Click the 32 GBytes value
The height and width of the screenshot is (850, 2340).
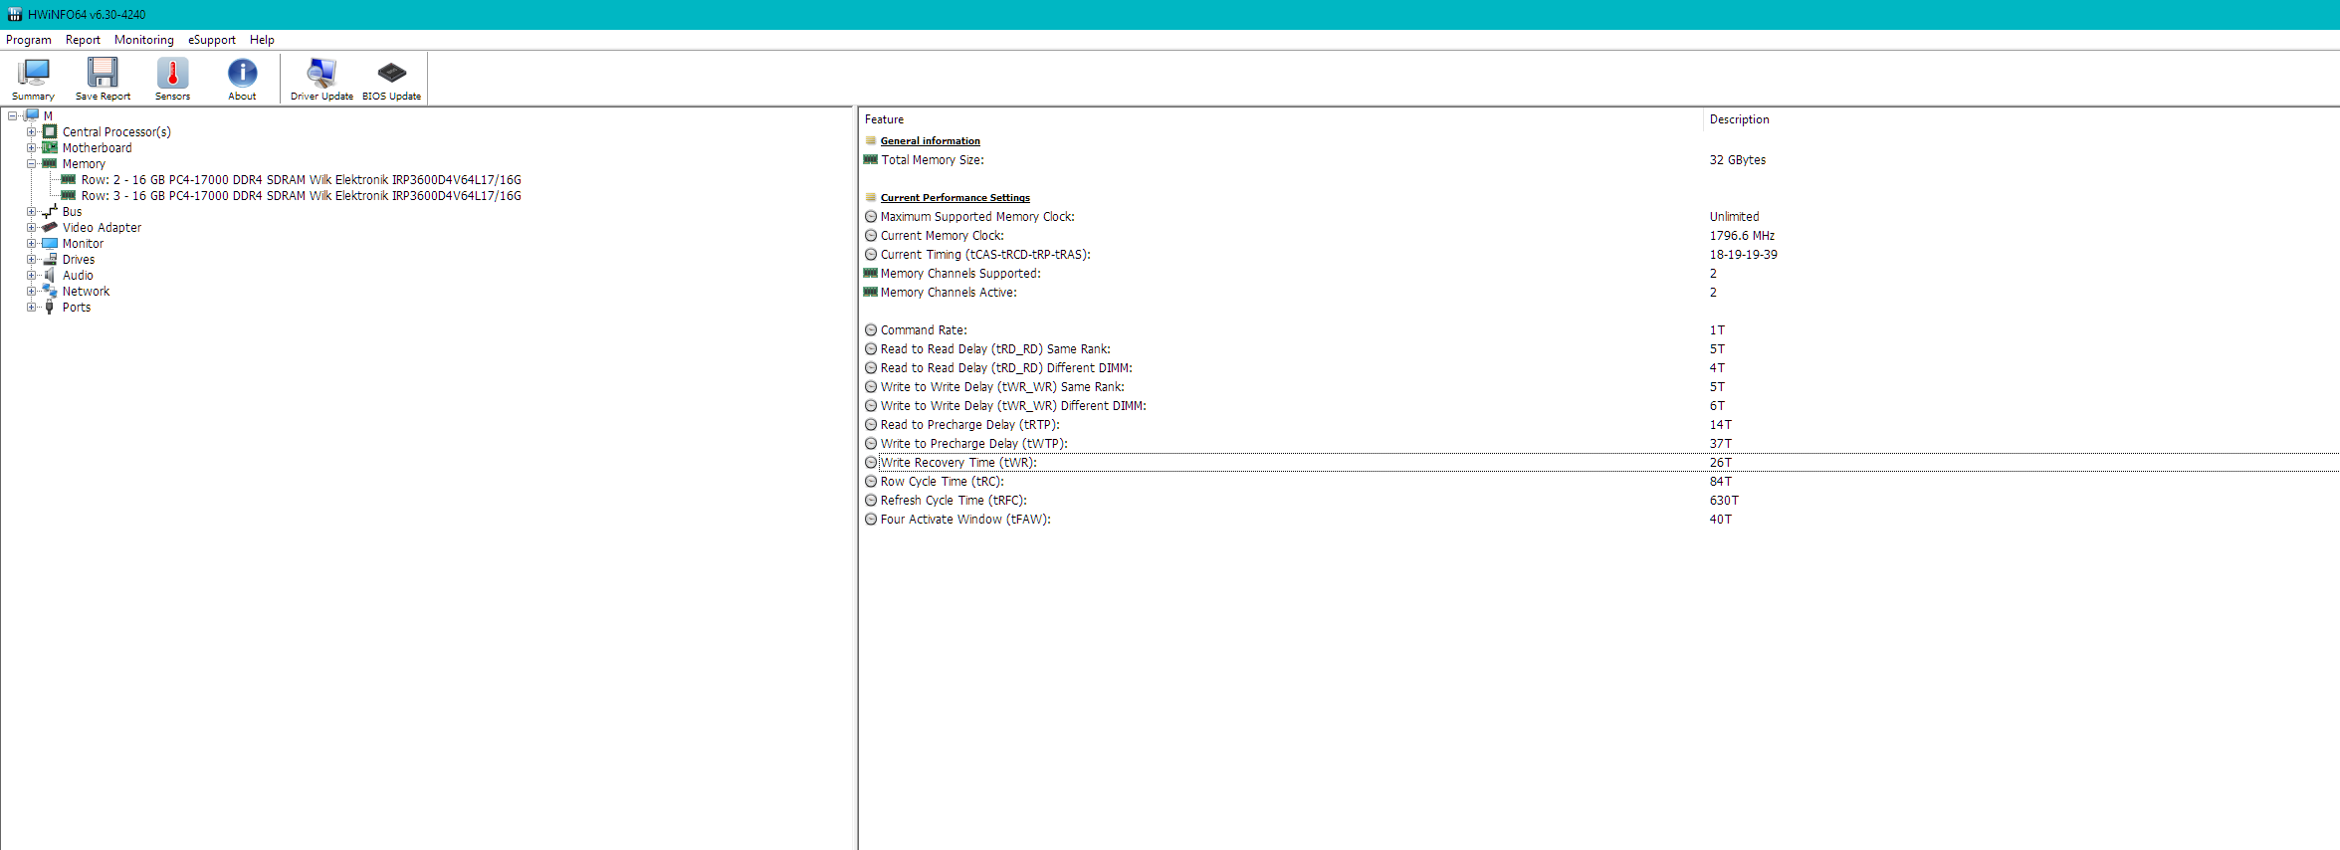pyautogui.click(x=1738, y=160)
